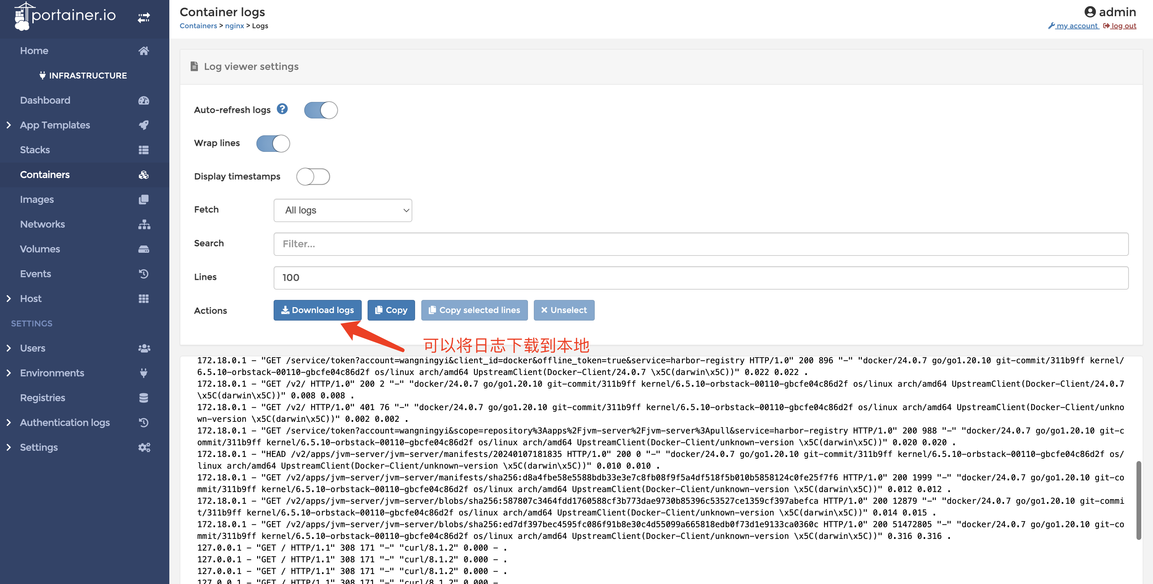This screenshot has height=584, width=1153.
Task: Expand the App Templates section
Action: point(6,124)
